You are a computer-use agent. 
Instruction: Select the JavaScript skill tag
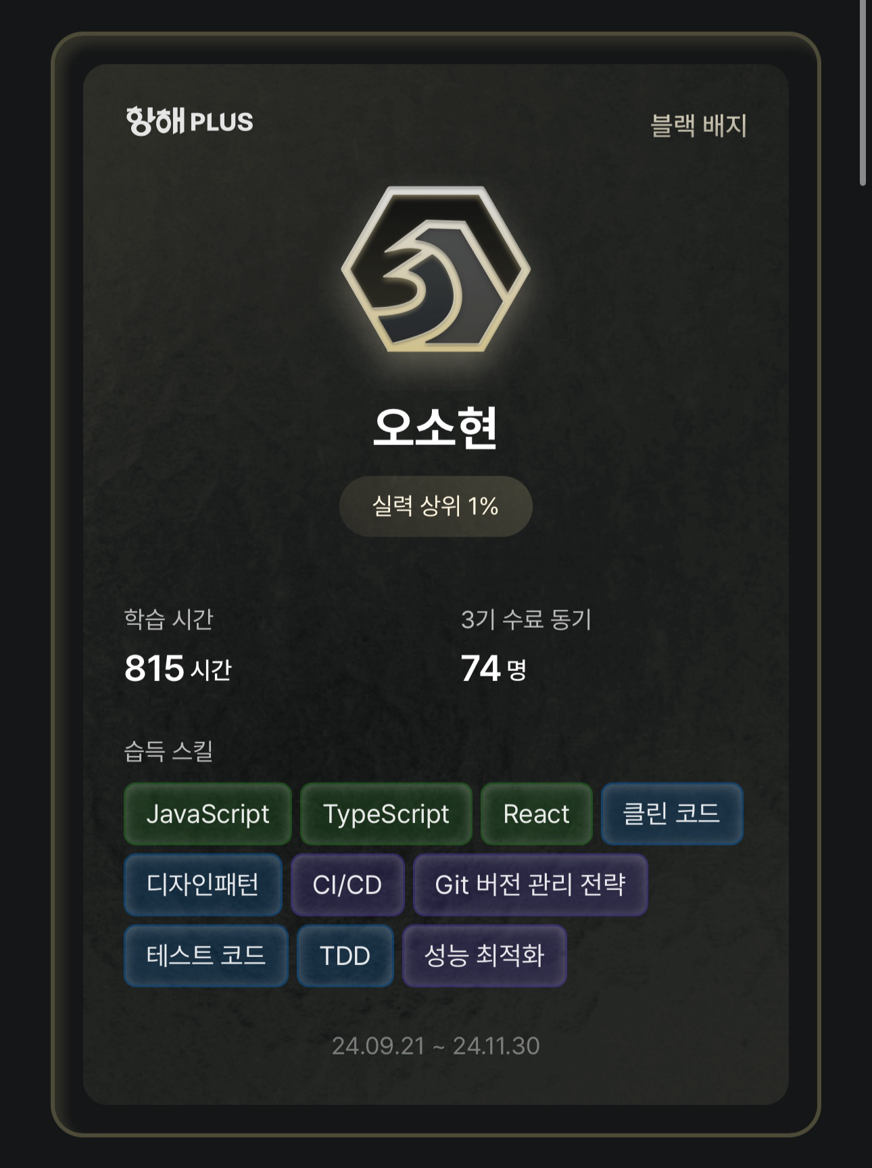pyautogui.click(x=208, y=814)
